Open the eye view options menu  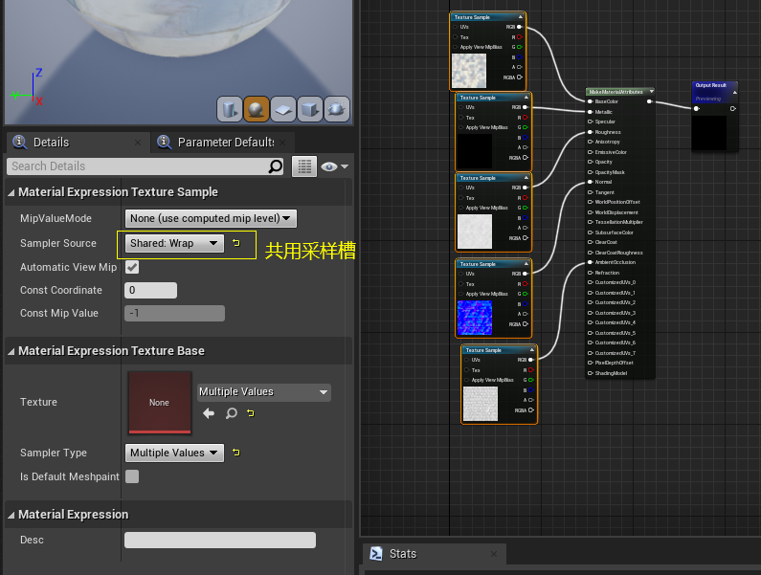click(335, 166)
